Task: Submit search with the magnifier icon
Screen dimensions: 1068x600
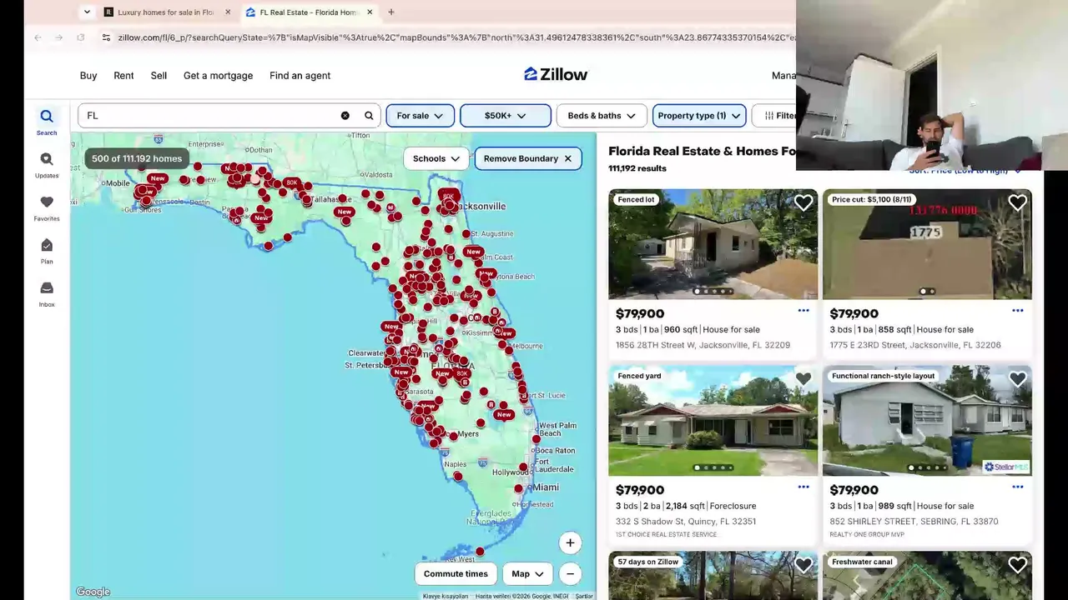Action: click(369, 116)
